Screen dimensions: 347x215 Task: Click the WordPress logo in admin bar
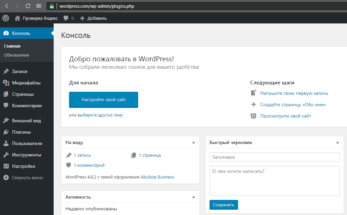click(x=6, y=18)
